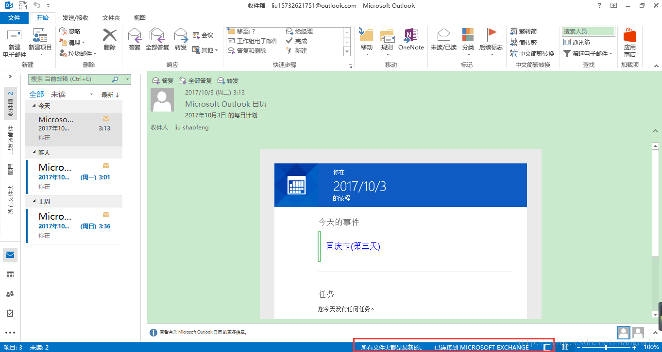This screenshot has height=352, width=662.
Task: Click Reply (答复) in reading pane
Action: (163, 81)
